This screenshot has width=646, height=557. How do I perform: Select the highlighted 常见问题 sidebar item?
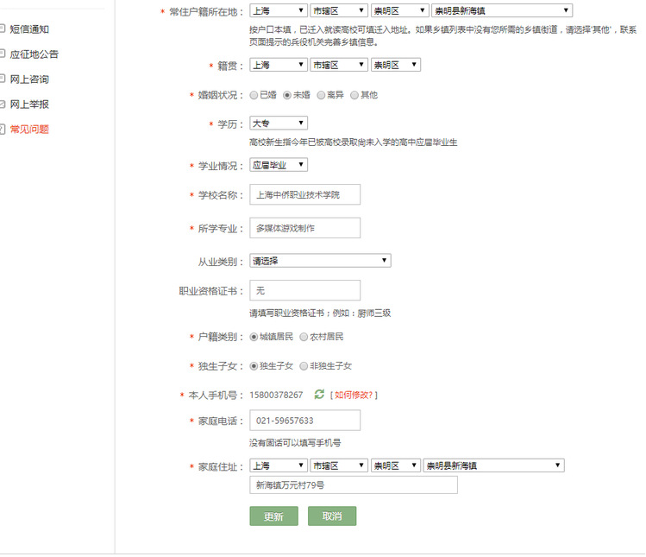(28, 130)
